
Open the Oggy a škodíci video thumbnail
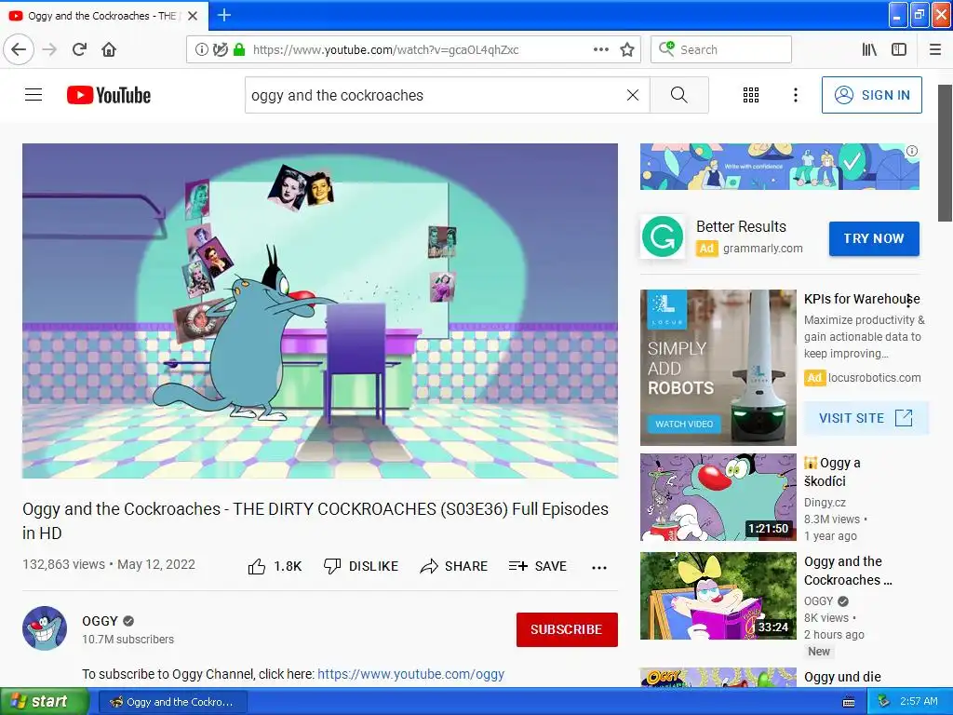coord(718,497)
